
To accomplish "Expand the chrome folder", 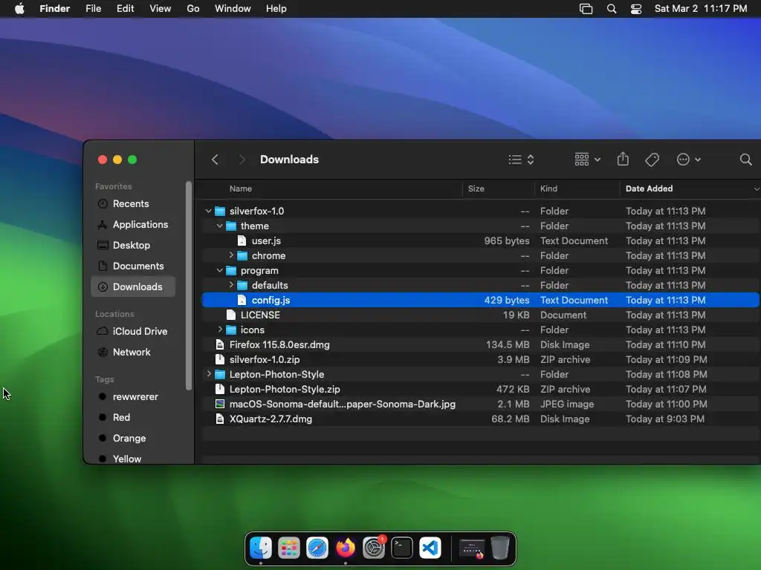I will (231, 255).
